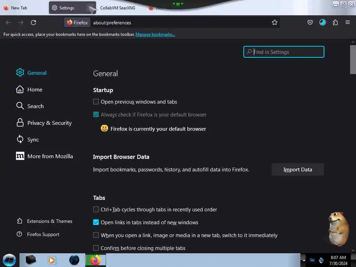Click the Firefox taskbar button

point(96,260)
